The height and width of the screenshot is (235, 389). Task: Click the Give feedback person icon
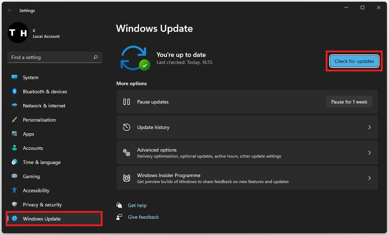tap(119, 217)
